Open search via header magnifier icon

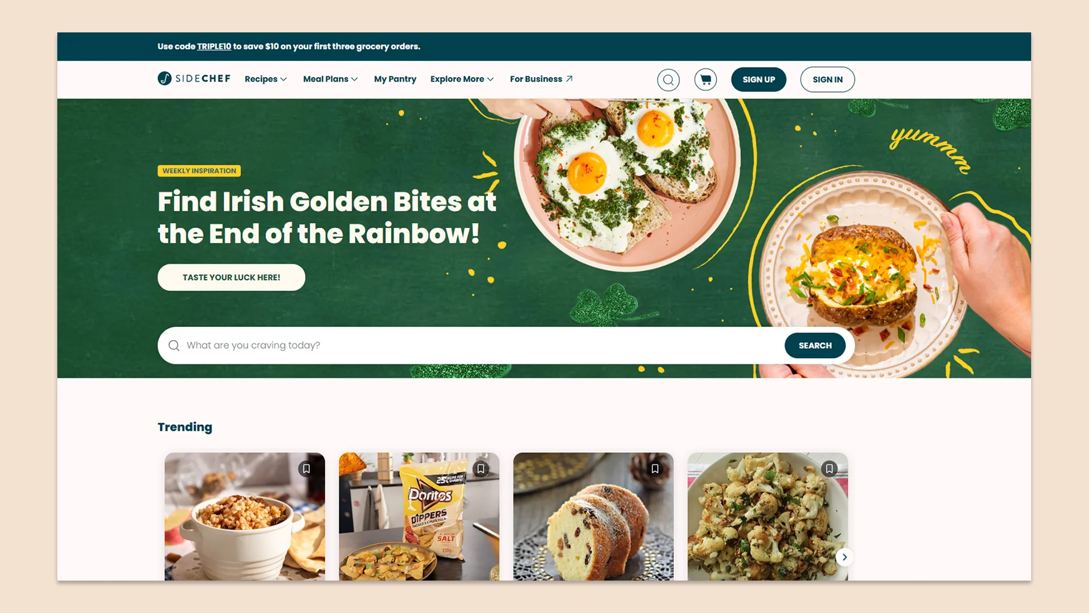point(668,79)
